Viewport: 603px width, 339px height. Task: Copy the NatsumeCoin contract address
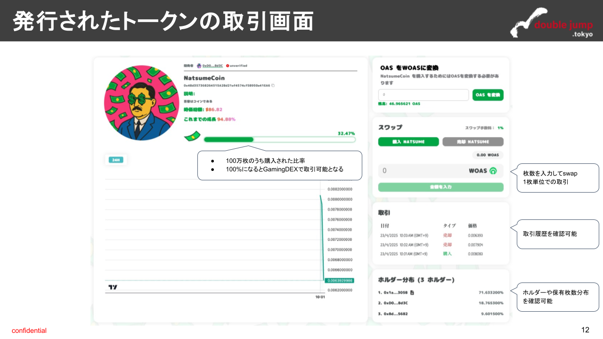[273, 86]
